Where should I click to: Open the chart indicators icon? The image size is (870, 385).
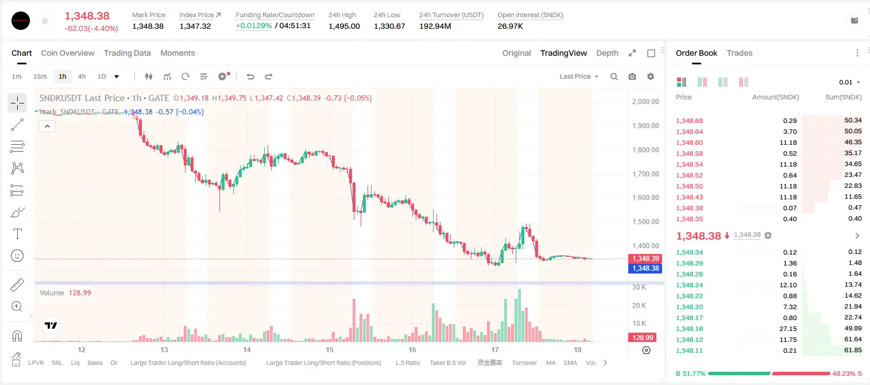[x=167, y=76]
